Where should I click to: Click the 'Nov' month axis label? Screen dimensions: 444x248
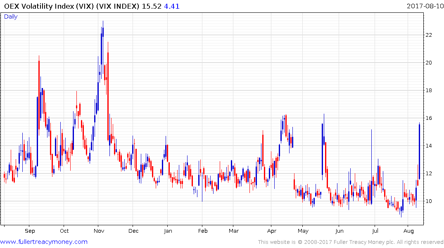[x=99, y=231]
